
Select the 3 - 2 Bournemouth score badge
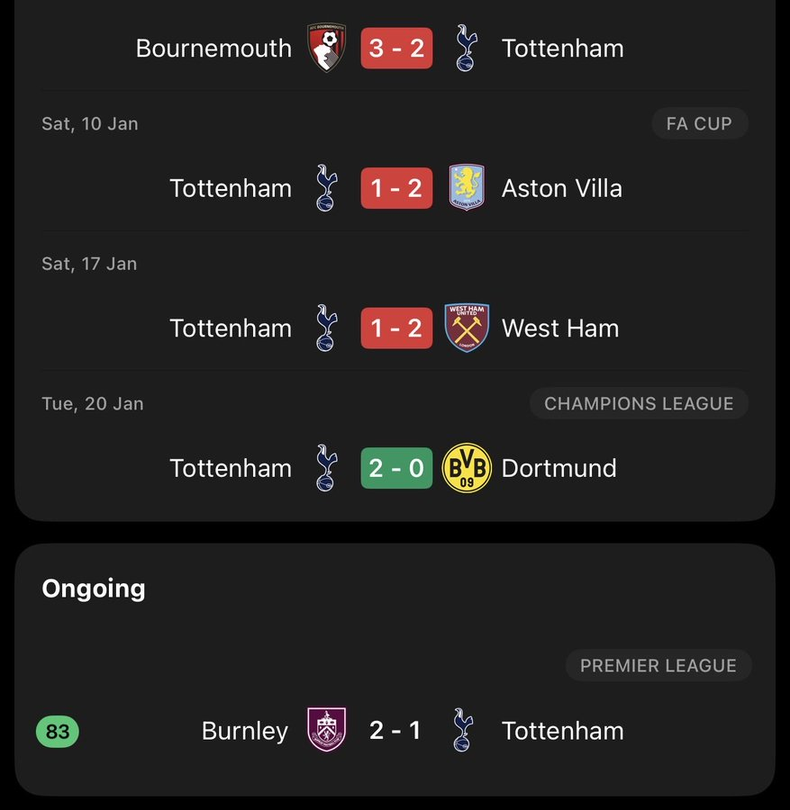(396, 48)
